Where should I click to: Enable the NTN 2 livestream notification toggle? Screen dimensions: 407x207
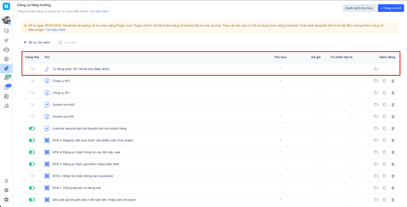click(32, 176)
